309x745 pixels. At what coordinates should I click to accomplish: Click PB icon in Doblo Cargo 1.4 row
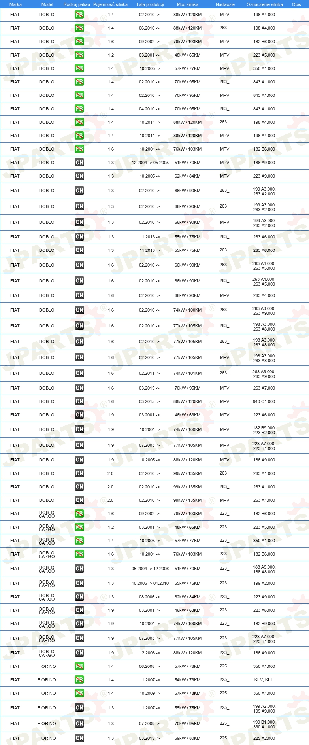79,541
